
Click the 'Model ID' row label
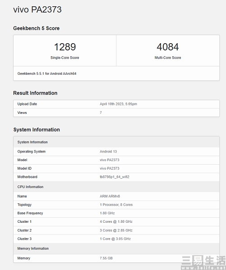[24, 168]
